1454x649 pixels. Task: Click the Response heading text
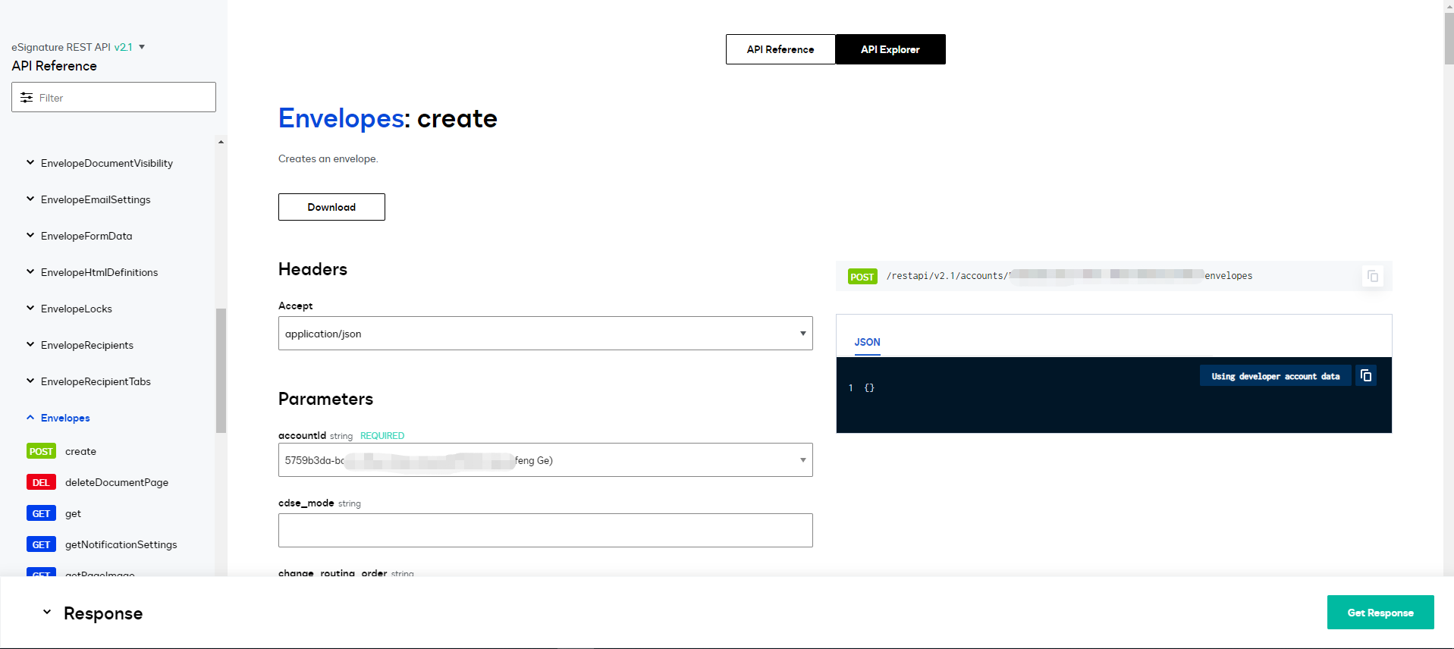[103, 613]
